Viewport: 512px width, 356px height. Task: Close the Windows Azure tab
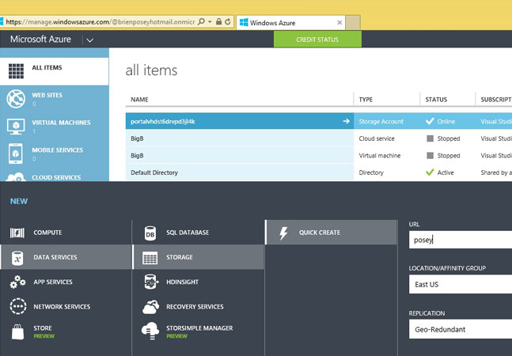click(x=339, y=22)
